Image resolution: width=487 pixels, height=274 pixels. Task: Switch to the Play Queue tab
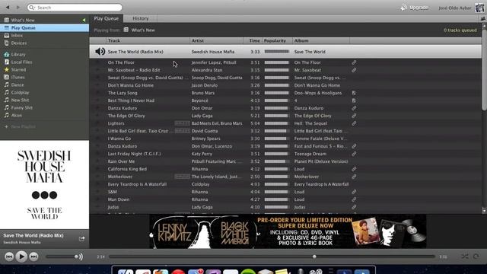click(107, 18)
